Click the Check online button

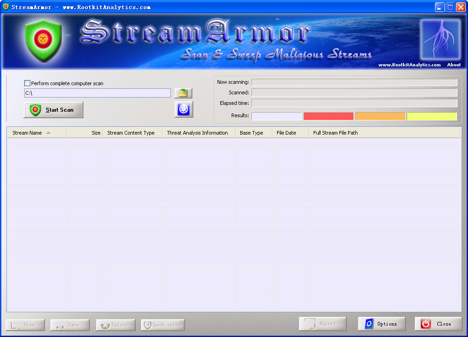[163, 325]
